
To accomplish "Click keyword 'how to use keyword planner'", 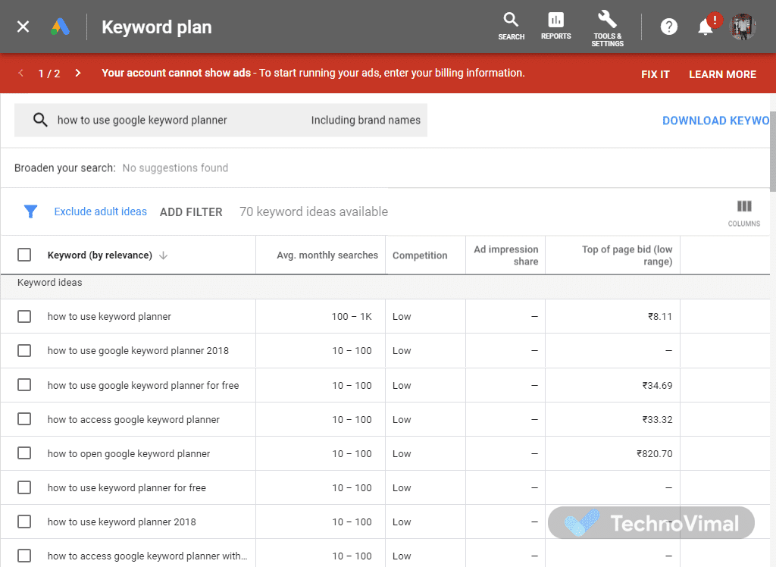I will tap(109, 316).
